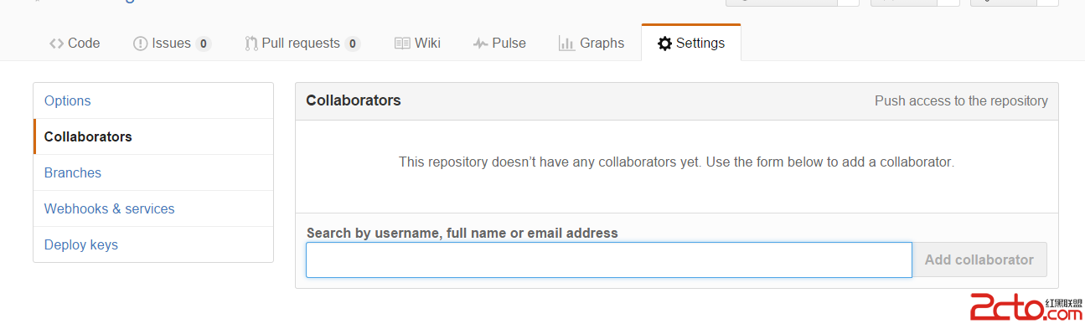
Task: Click the Graphs bar chart icon
Action: (566, 44)
